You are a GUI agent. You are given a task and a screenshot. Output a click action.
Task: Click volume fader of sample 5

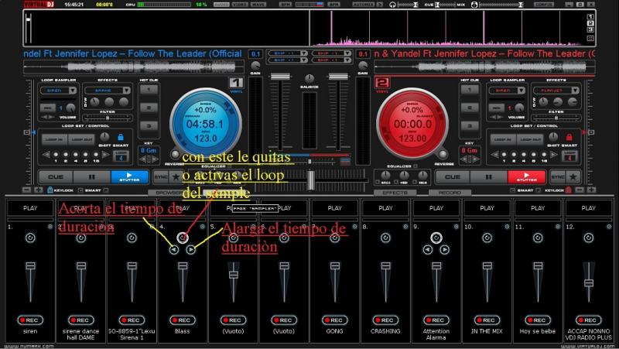pos(234,274)
